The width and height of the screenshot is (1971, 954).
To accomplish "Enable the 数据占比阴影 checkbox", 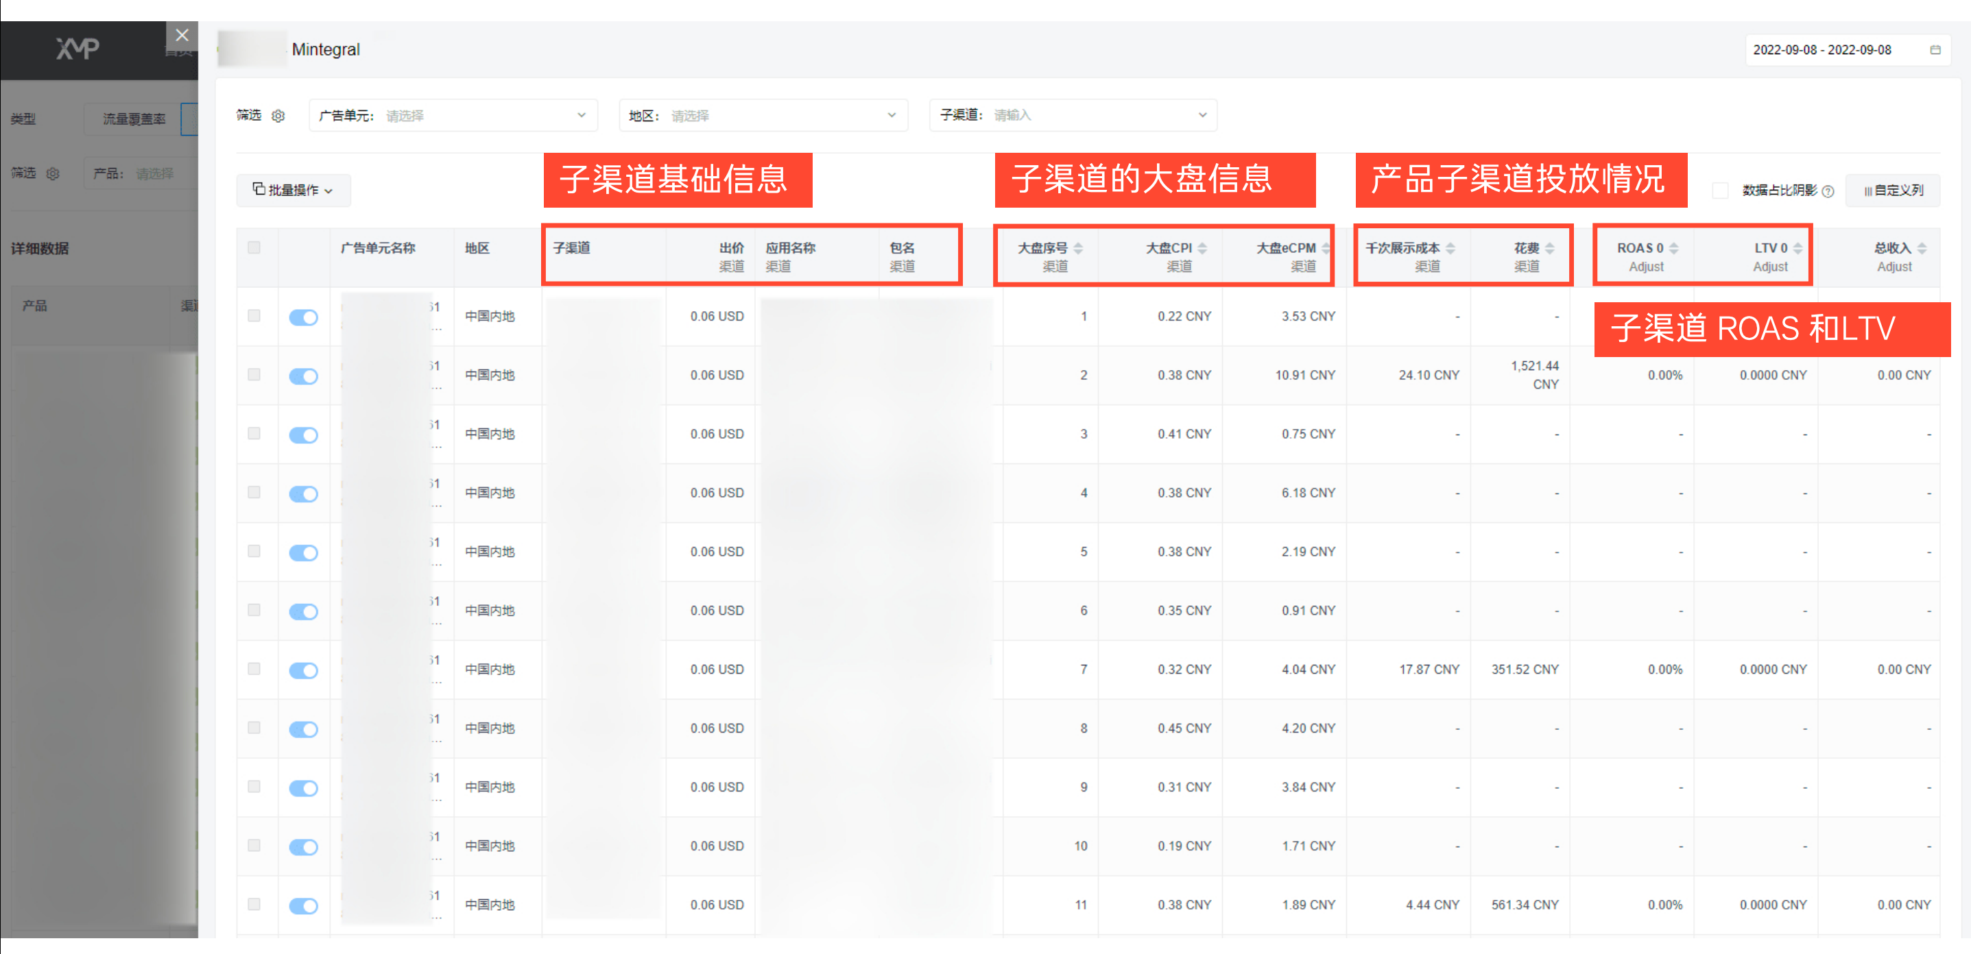I will (1720, 191).
